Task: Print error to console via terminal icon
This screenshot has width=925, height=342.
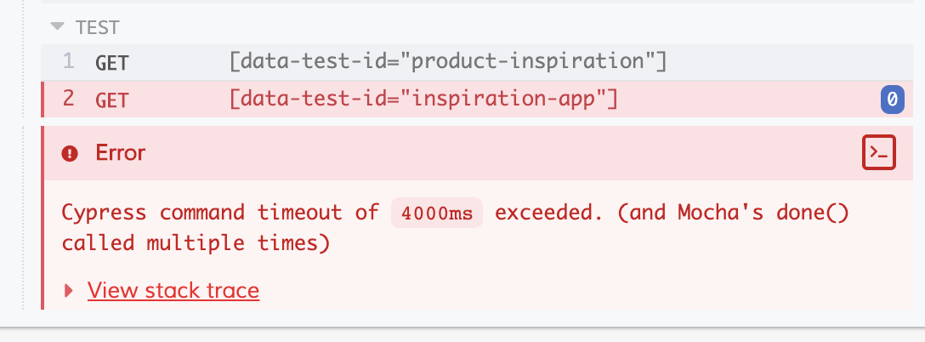Action: [878, 152]
